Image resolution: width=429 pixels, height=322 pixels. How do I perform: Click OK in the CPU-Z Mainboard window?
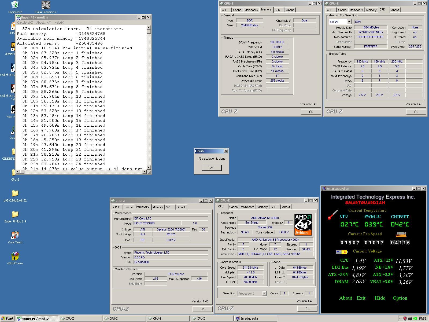[202, 309]
